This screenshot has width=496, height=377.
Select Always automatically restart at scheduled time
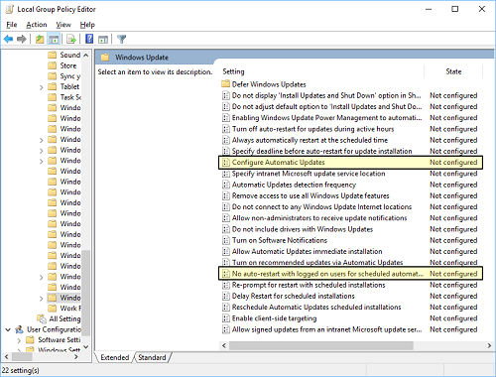click(x=350, y=140)
